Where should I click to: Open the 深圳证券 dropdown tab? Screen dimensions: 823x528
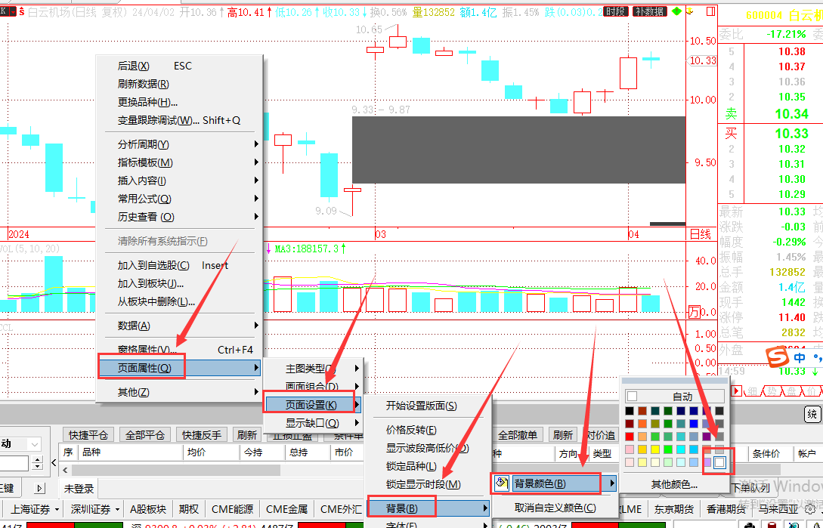click(x=95, y=509)
